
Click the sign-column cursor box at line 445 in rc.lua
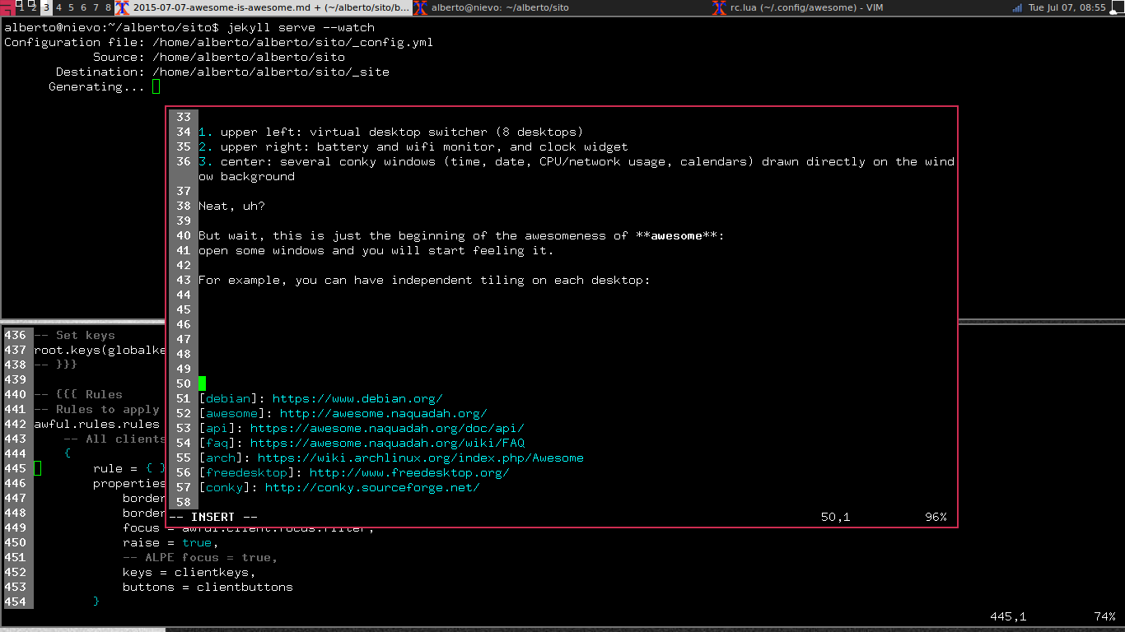point(37,468)
